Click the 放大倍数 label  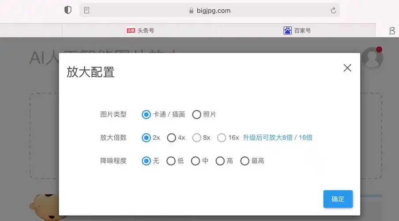[113, 137]
